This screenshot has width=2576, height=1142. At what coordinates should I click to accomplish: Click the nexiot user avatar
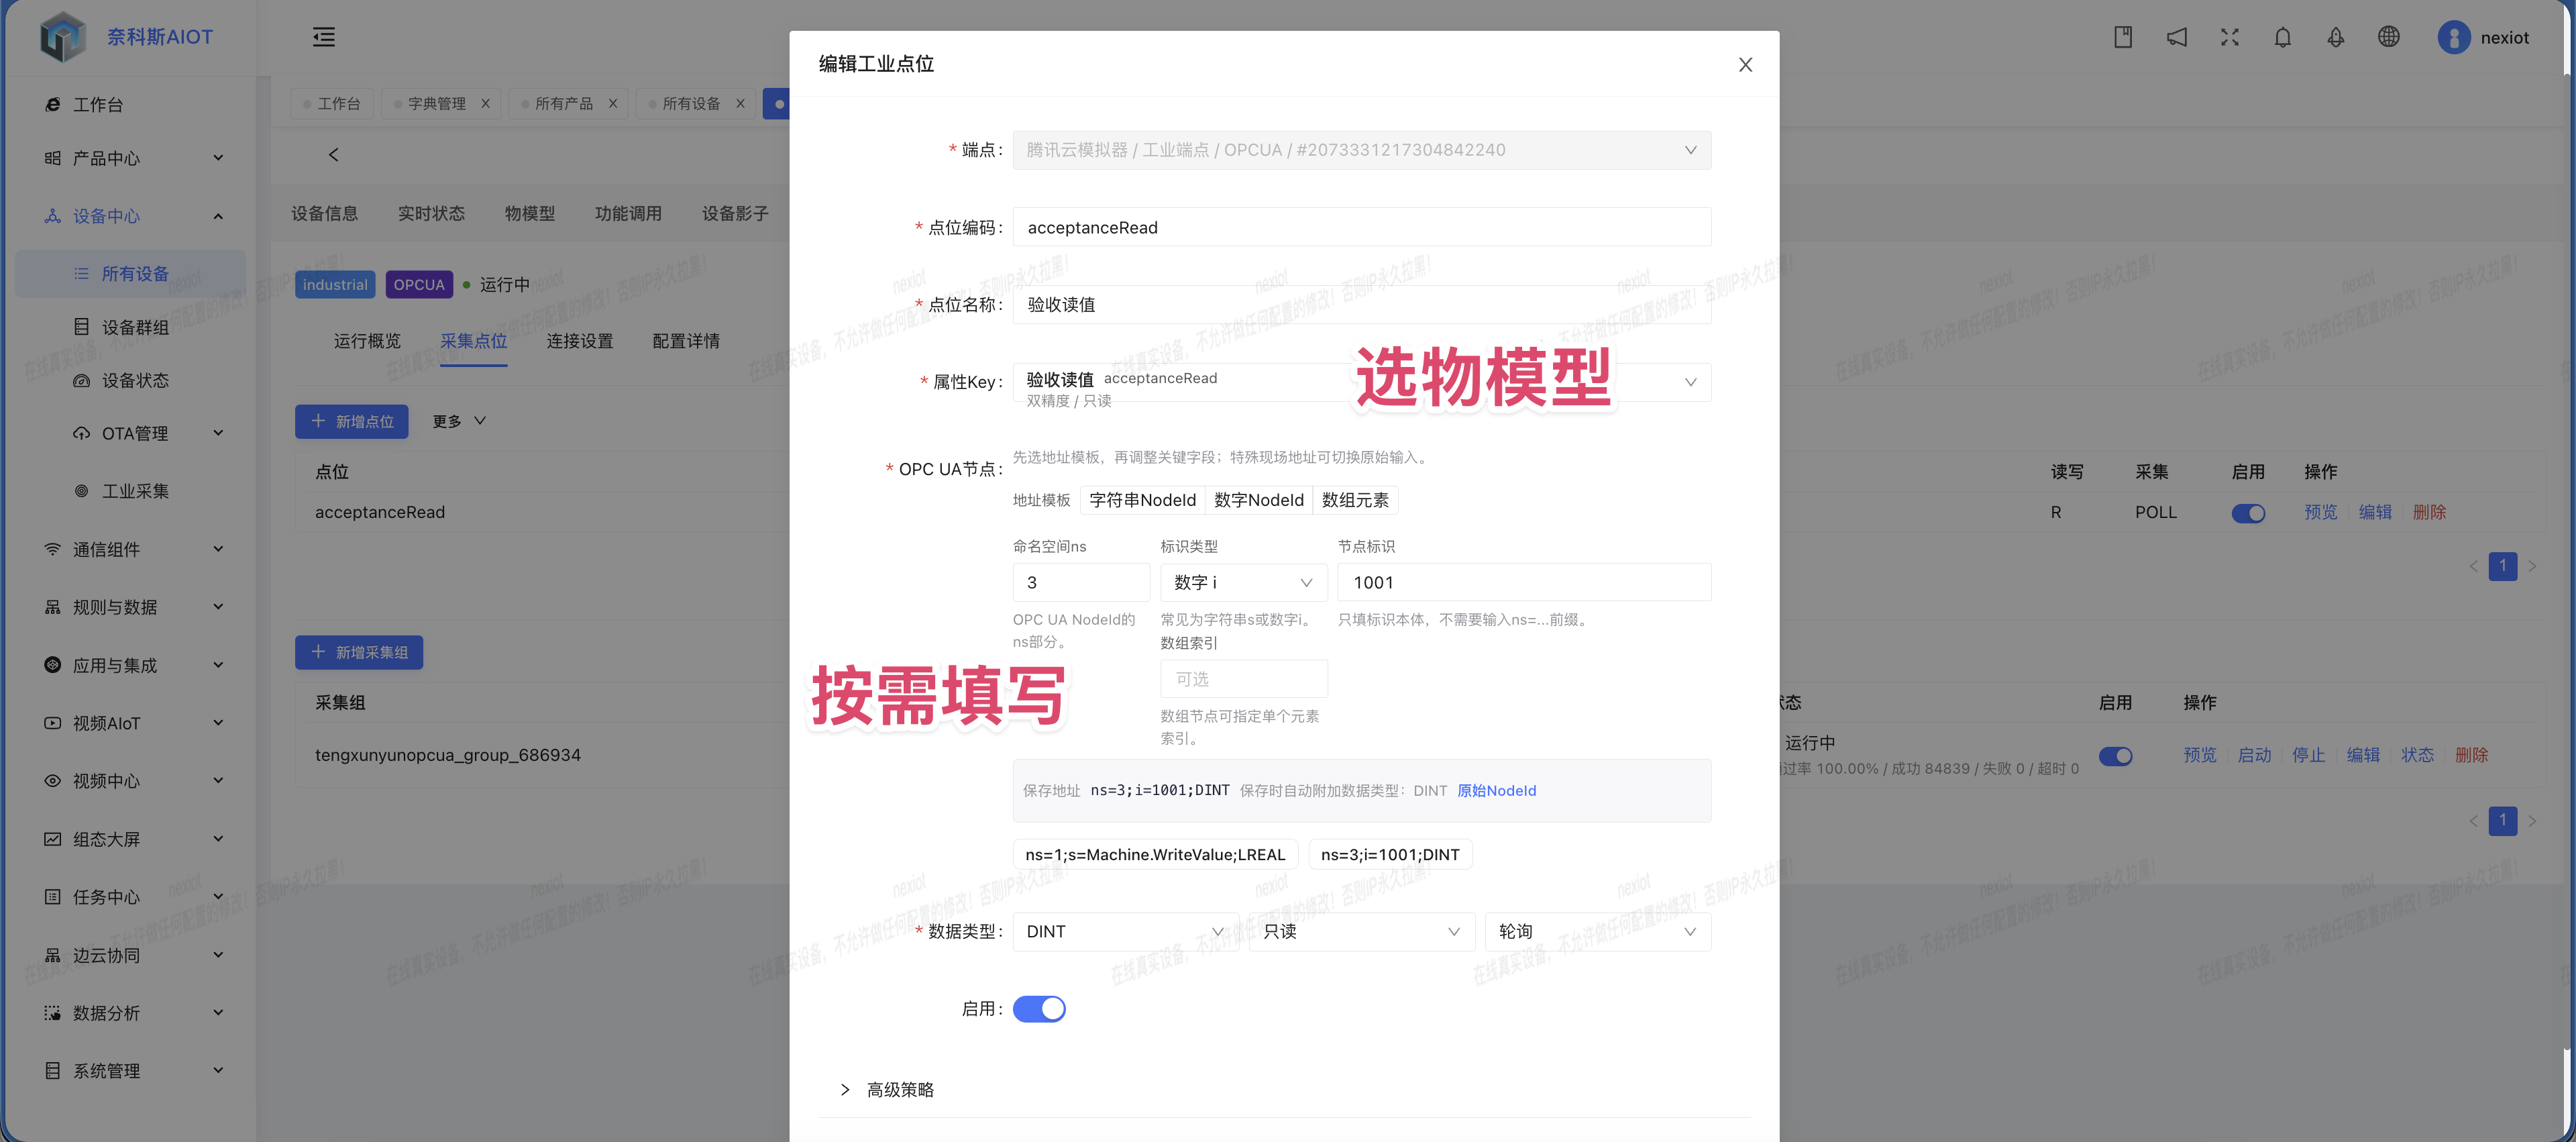coord(2454,37)
